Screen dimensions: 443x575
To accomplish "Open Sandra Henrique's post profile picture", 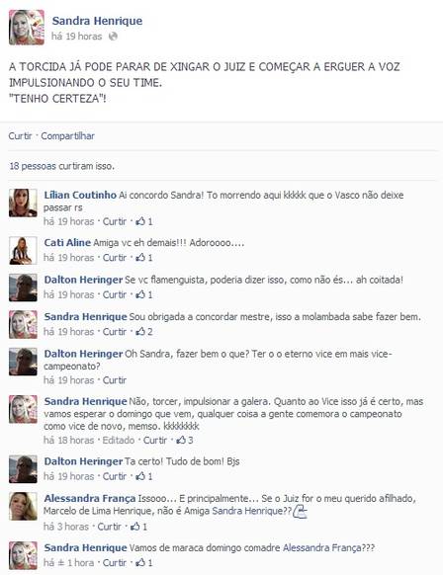I will pyautogui.click(x=27, y=27).
